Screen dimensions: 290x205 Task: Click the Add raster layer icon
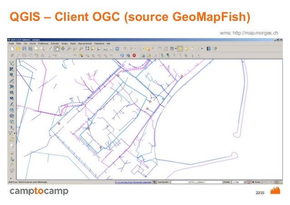(x=12, y=69)
